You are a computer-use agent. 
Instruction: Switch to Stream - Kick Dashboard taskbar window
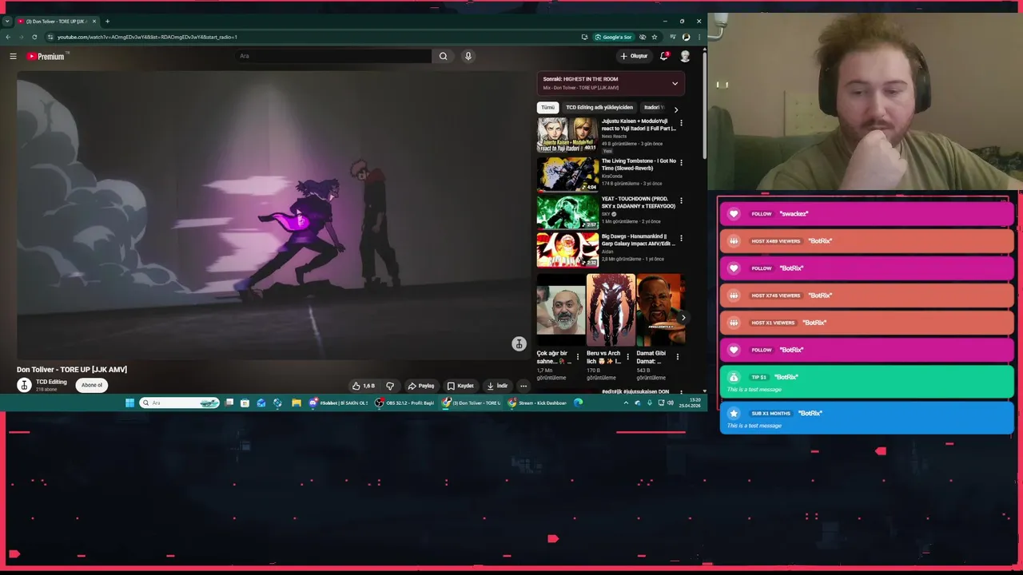537,402
